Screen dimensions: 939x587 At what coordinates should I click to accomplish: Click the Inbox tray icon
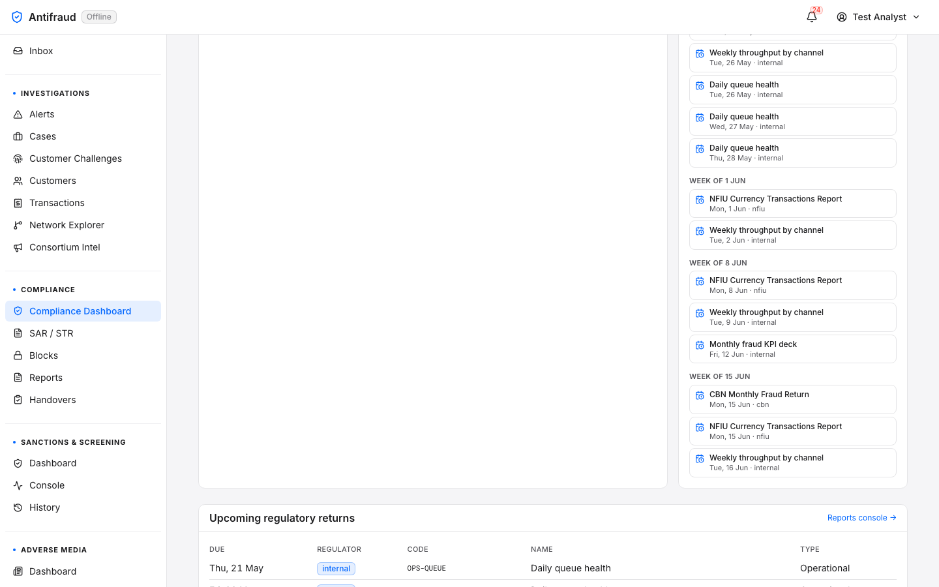pyautogui.click(x=18, y=51)
